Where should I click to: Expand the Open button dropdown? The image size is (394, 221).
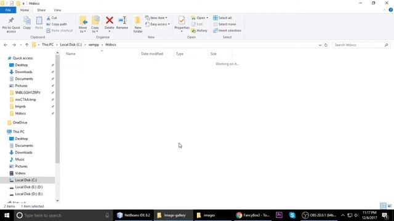207,18
